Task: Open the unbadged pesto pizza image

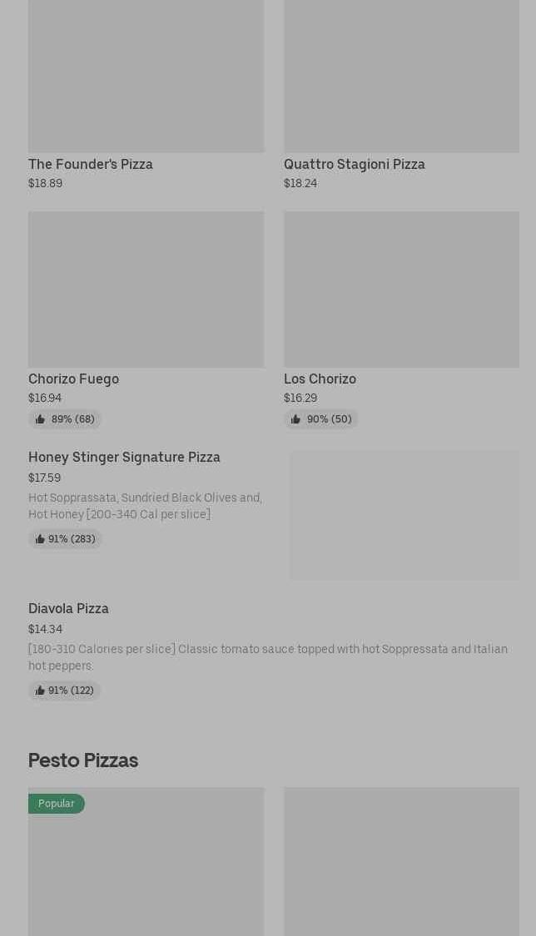Action: 401,861
